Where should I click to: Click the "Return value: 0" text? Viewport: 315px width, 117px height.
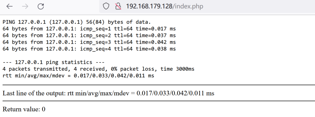[24, 109]
